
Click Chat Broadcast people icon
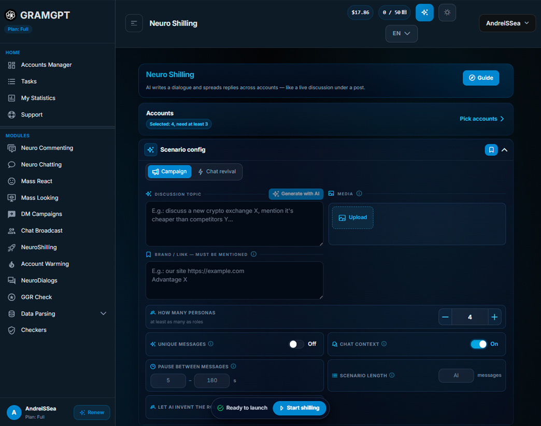click(12, 231)
